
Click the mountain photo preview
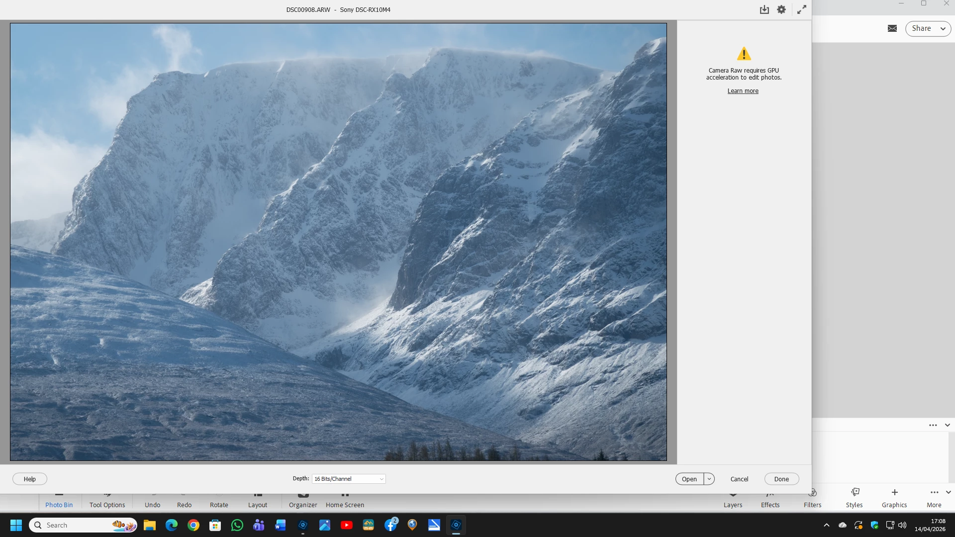click(x=338, y=242)
